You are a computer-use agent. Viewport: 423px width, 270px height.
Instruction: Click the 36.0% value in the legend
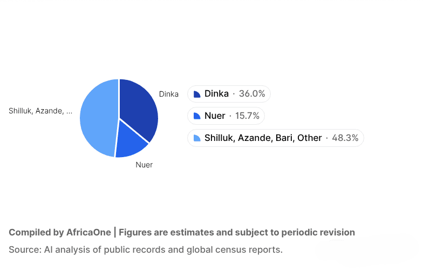pyautogui.click(x=252, y=94)
